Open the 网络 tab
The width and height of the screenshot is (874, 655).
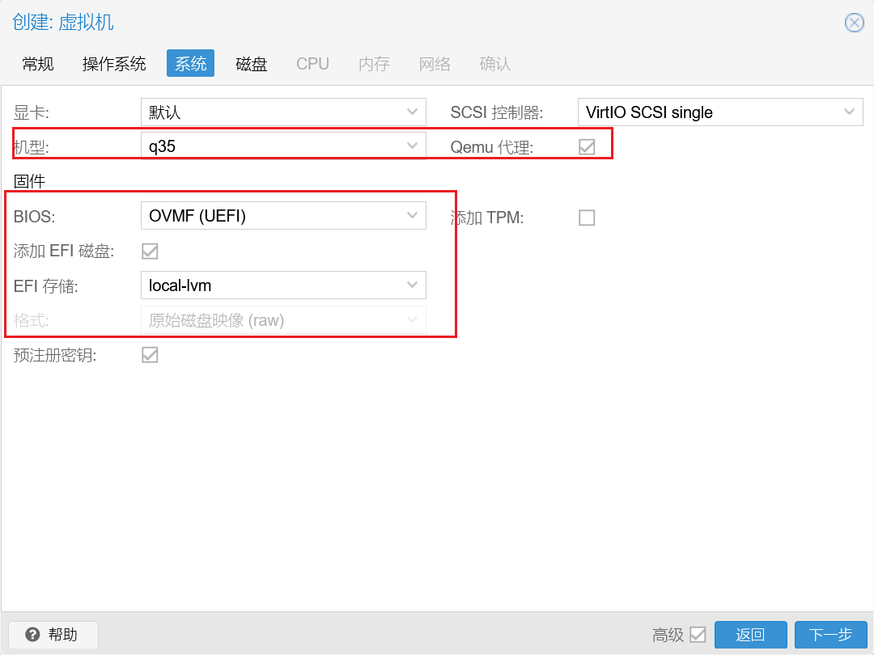point(435,64)
